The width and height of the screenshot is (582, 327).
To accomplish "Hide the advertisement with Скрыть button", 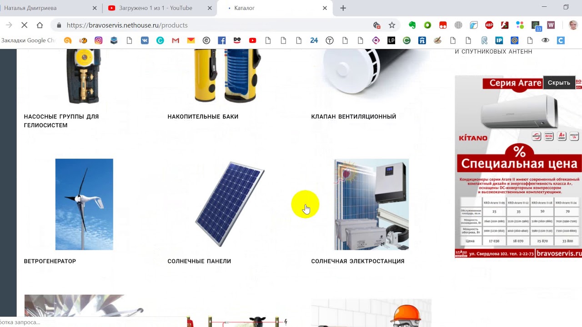I will (x=559, y=83).
